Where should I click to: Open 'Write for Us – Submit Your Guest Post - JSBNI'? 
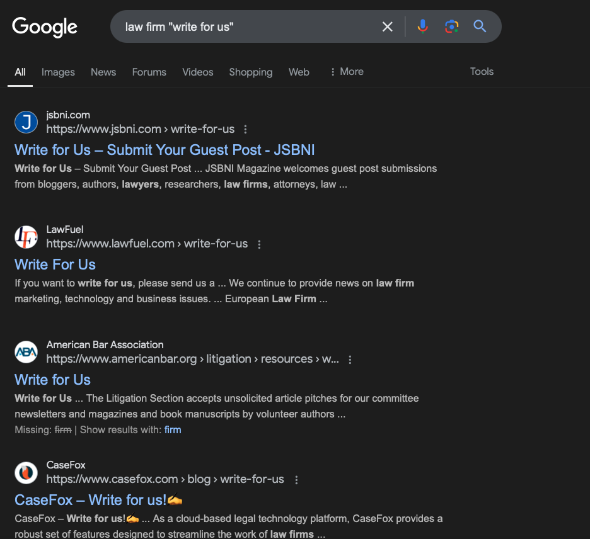pyautogui.click(x=165, y=150)
